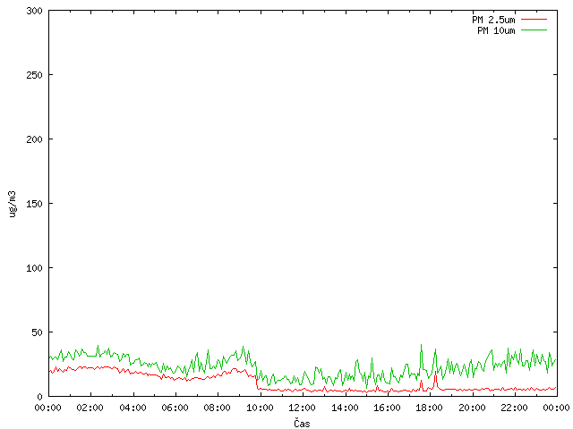The width and height of the screenshot is (573, 429).
Task: Click the 10:00 time axis label
Action: 260,408
